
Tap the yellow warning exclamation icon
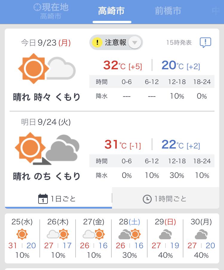[97, 43]
